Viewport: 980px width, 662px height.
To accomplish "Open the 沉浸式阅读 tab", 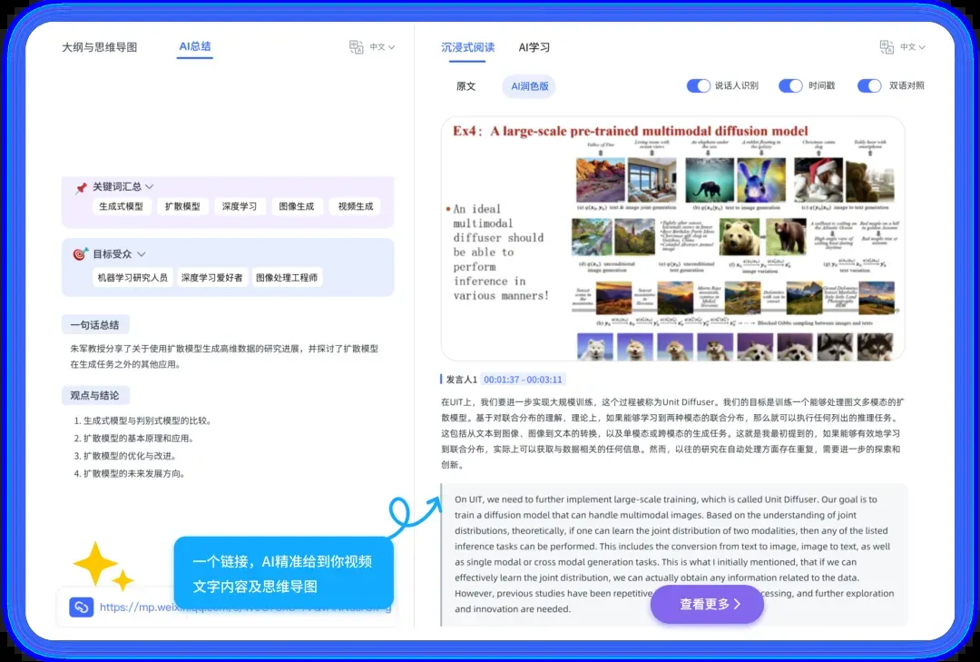I will pyautogui.click(x=467, y=47).
